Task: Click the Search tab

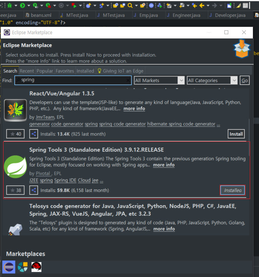Action: [10, 71]
